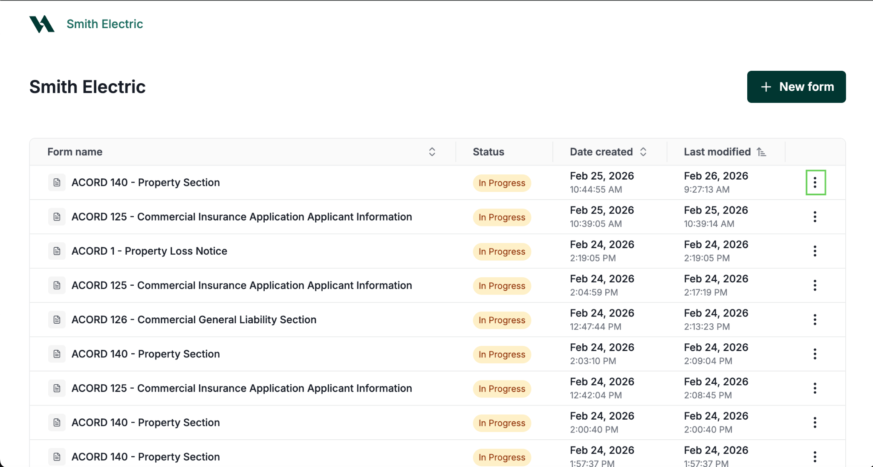Click the document icon of the ACORD 125 form created Feb 25
This screenshot has height=467, width=873.
[57, 217]
